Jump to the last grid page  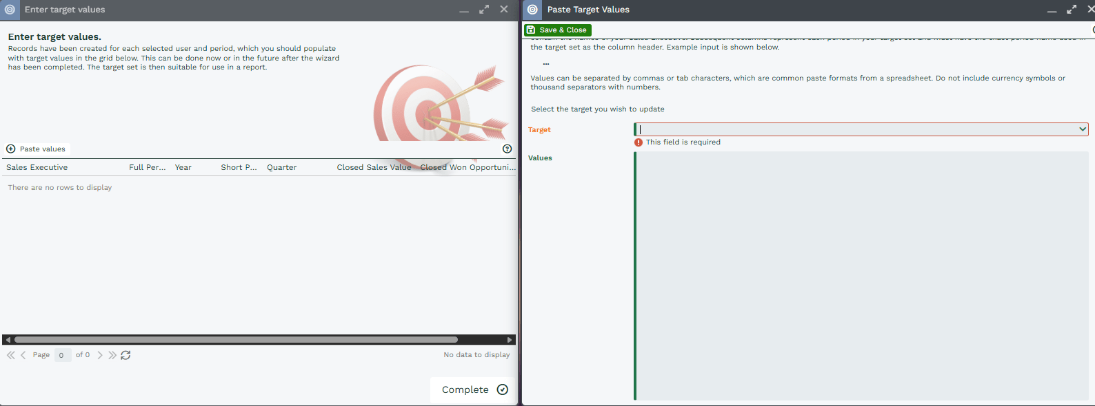pyautogui.click(x=112, y=355)
